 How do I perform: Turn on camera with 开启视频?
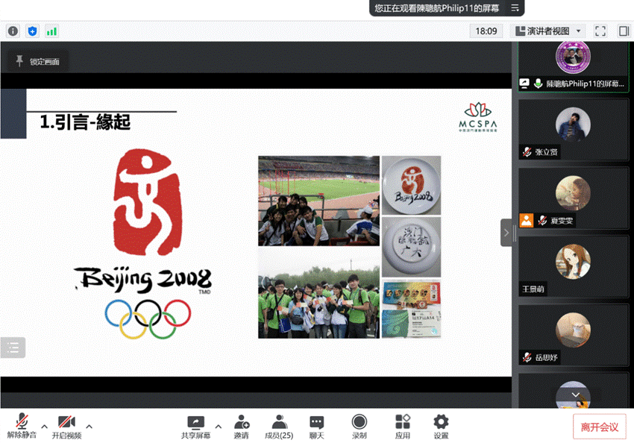[66, 427]
